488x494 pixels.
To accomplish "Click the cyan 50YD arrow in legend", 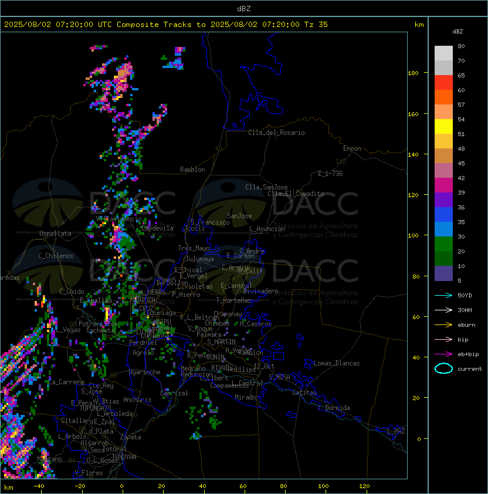I will pyautogui.click(x=443, y=295).
